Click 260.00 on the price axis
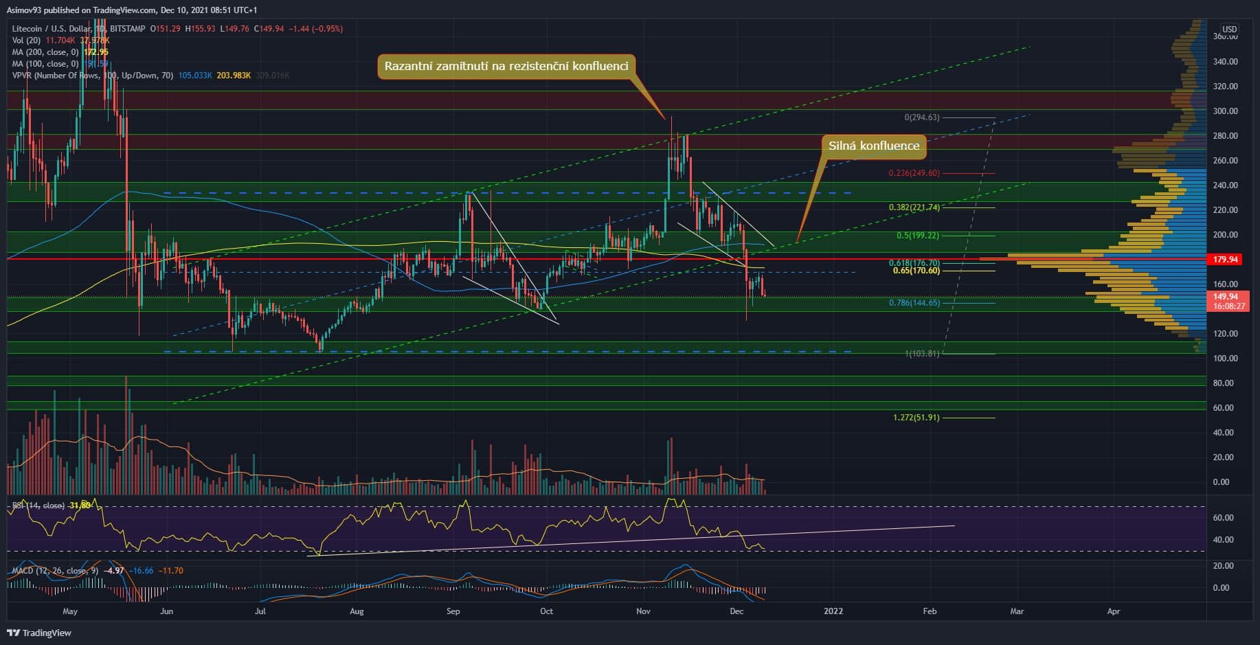The height and width of the screenshot is (645, 1260). pyautogui.click(x=1226, y=161)
